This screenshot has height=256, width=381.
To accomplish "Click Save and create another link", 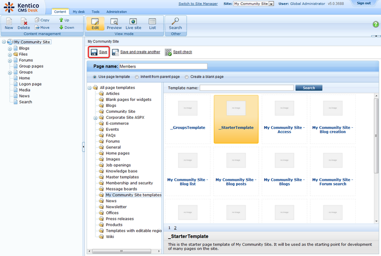I will point(140,52).
